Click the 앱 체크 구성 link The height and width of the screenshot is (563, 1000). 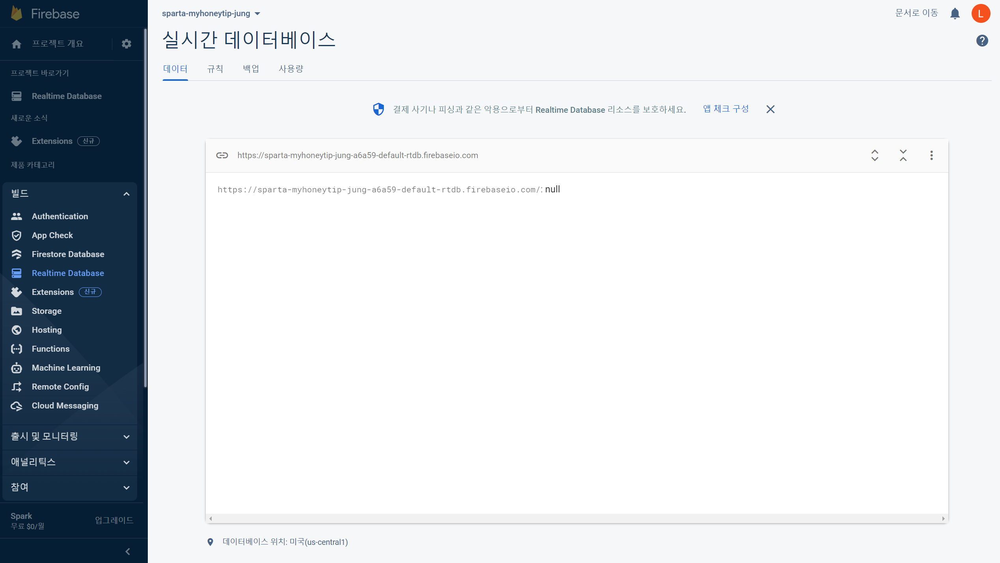(726, 109)
